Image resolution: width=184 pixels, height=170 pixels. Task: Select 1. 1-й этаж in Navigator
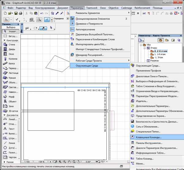point(160,54)
